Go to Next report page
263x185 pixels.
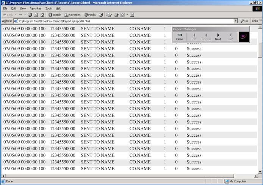(x=218, y=37)
